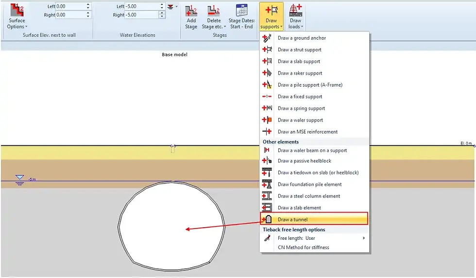Click the spring support icon
Screen dimensions: 476x278
[x=267, y=108]
